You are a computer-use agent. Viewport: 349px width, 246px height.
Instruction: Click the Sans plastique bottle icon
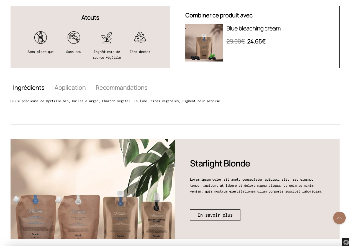tap(40, 37)
